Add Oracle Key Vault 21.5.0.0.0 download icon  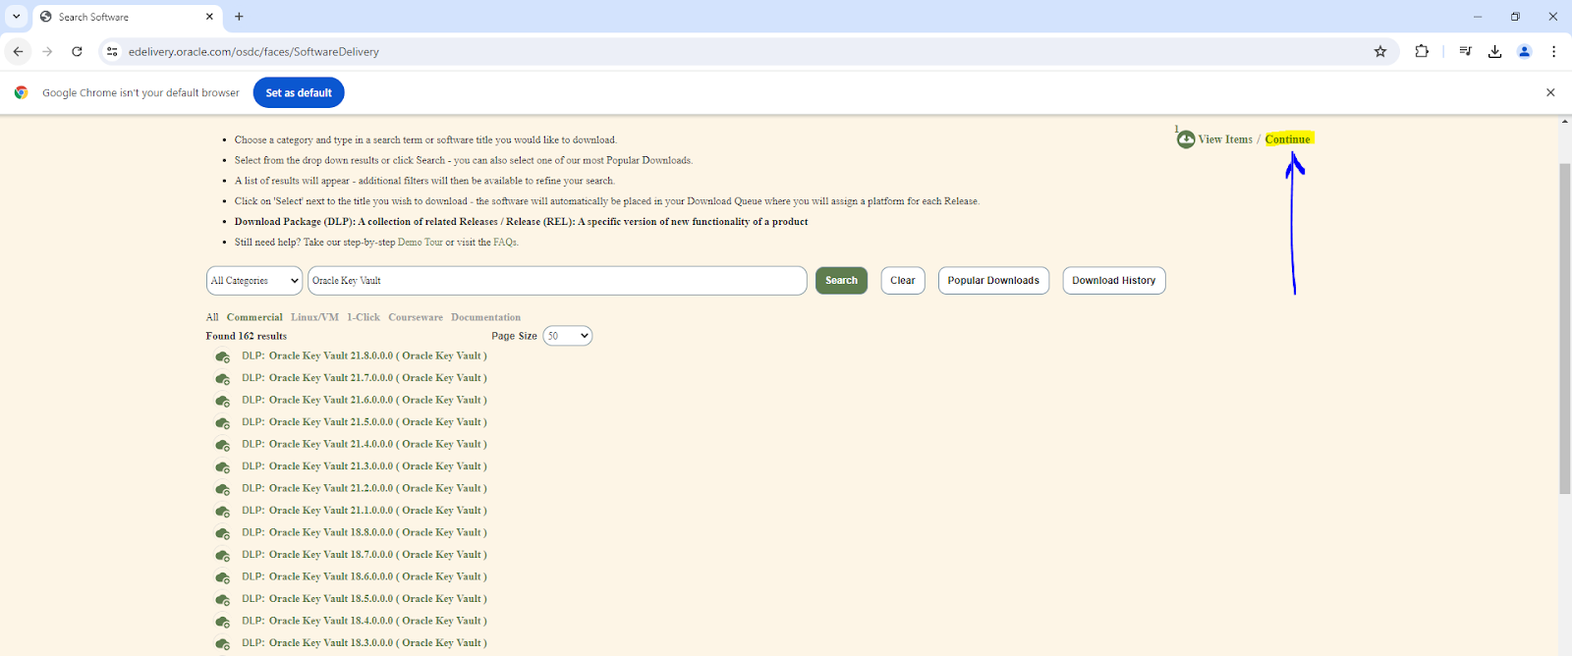(223, 423)
